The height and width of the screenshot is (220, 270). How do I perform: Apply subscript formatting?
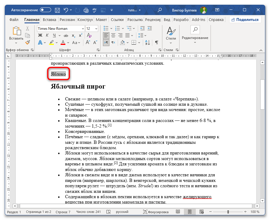[x=74, y=36]
